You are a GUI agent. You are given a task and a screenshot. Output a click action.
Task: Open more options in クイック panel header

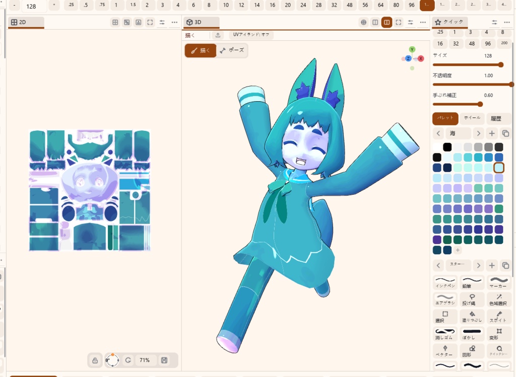coord(507,22)
